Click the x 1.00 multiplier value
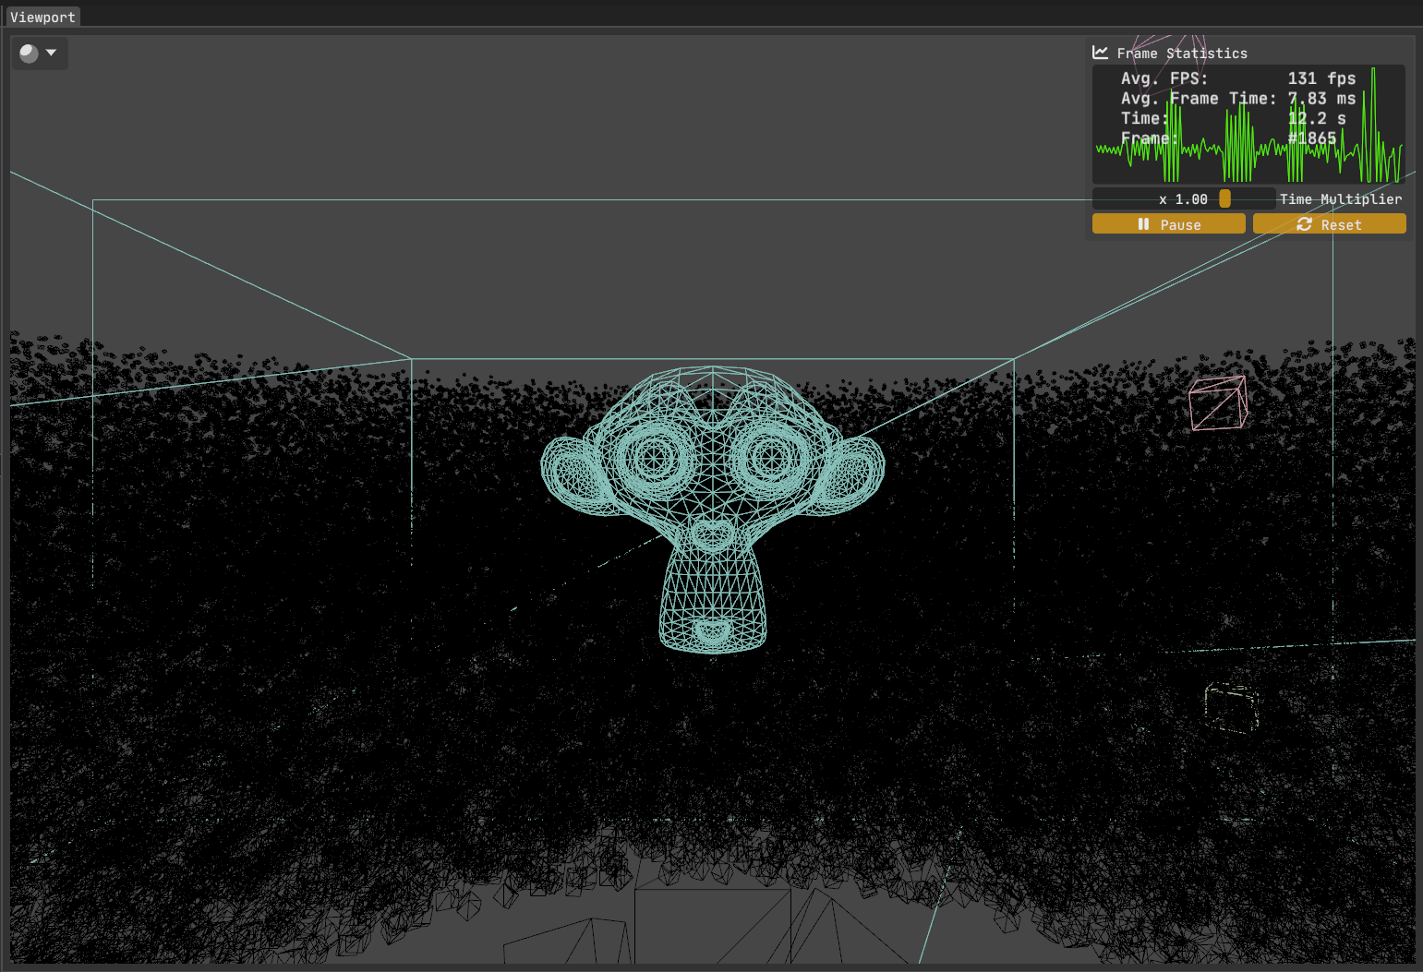This screenshot has height=972, width=1423. pos(1183,199)
